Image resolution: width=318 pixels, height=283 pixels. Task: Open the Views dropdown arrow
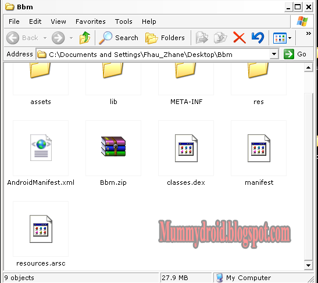290,38
